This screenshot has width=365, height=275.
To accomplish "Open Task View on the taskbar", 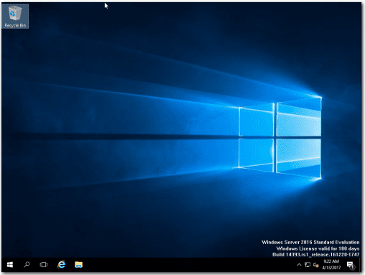I will [x=44, y=264].
